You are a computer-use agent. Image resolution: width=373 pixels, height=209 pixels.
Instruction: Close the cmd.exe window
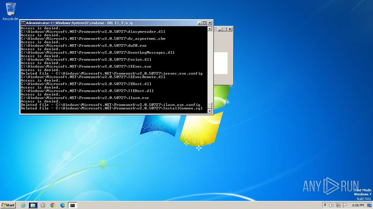(210, 23)
